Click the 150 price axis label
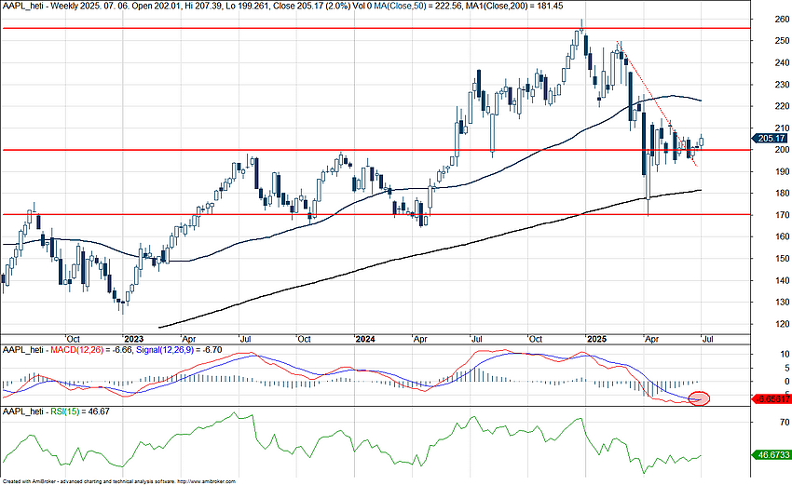The width and height of the screenshot is (792, 485). coord(782,259)
